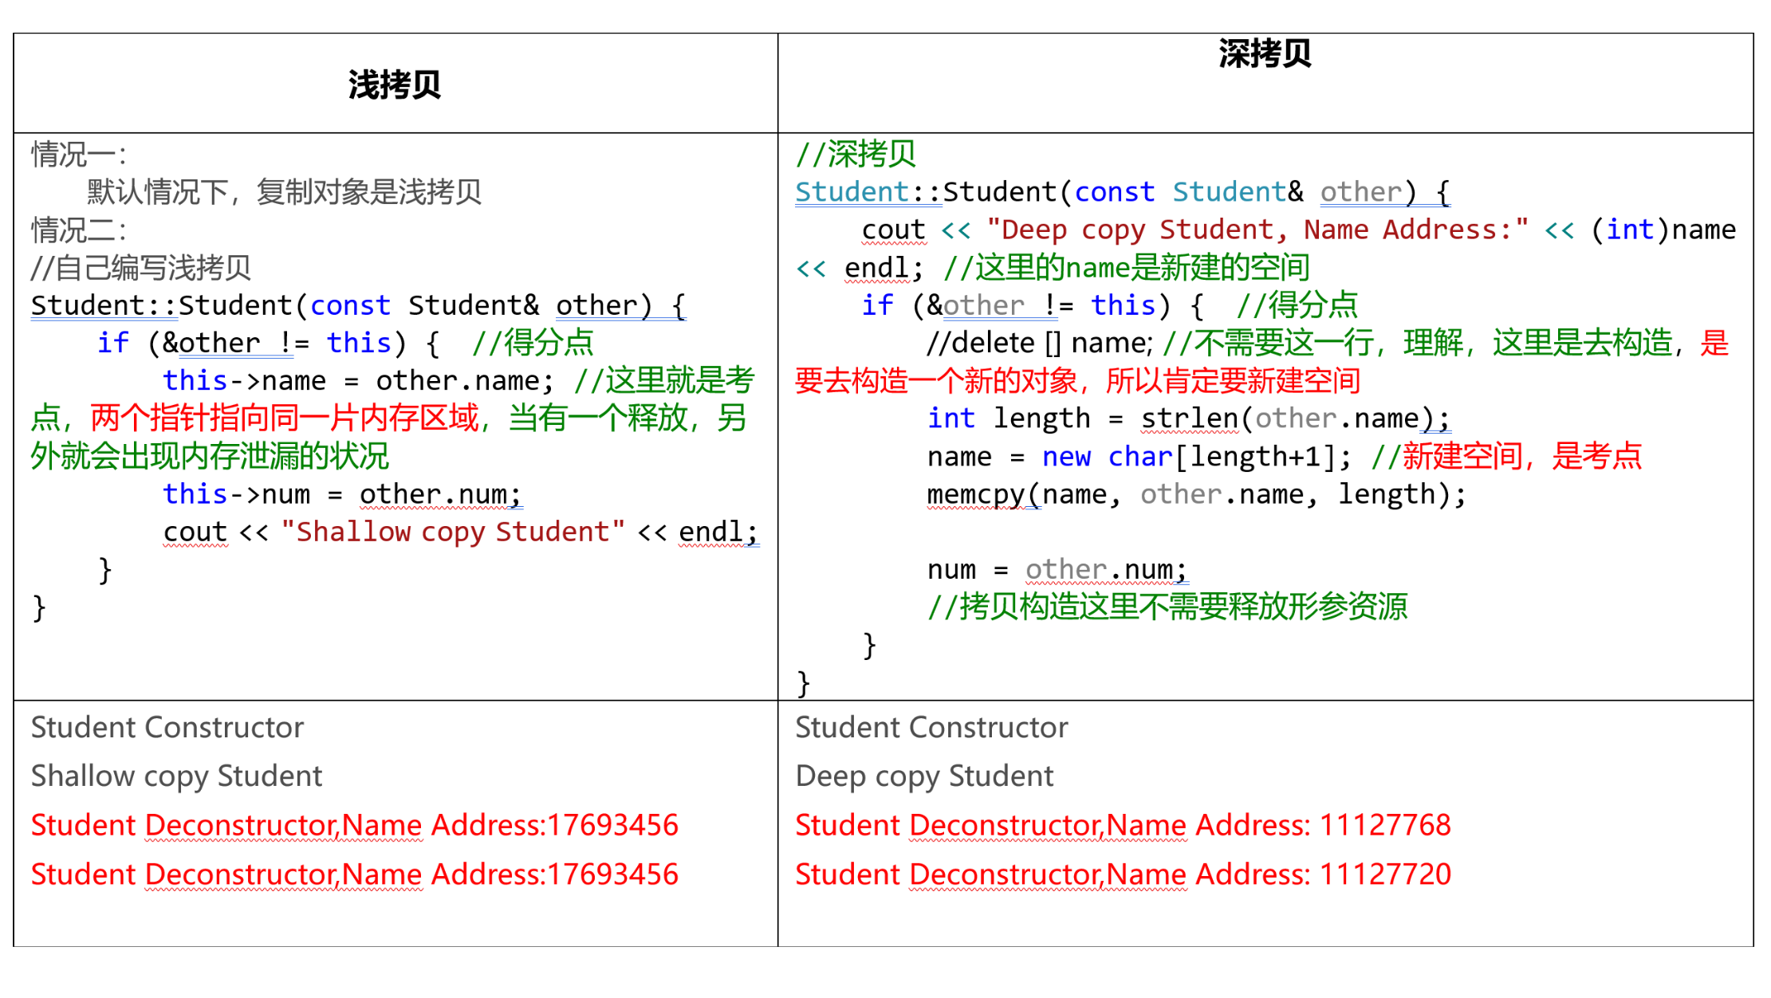
Task: Click the this->num = other.num line
Action: (341, 494)
